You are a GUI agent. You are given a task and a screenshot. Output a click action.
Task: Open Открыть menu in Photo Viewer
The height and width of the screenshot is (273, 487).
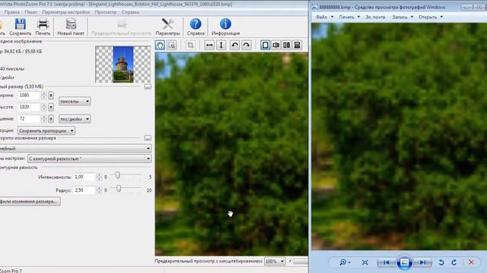431,17
